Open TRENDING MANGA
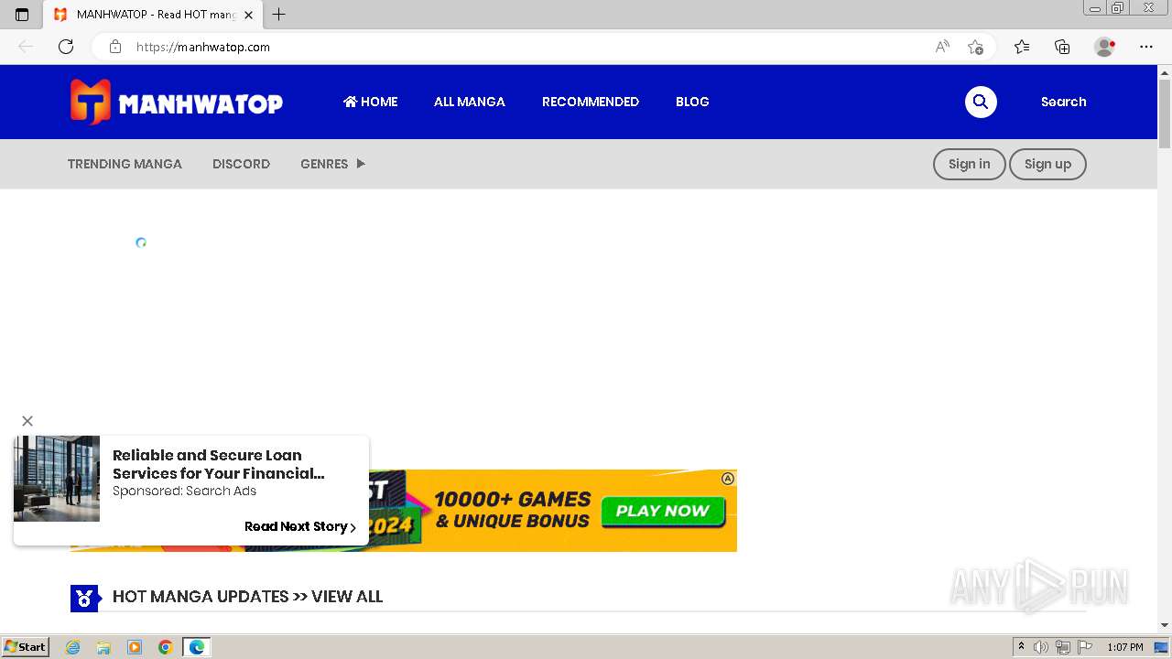Screen dimensions: 1172x659 point(125,164)
